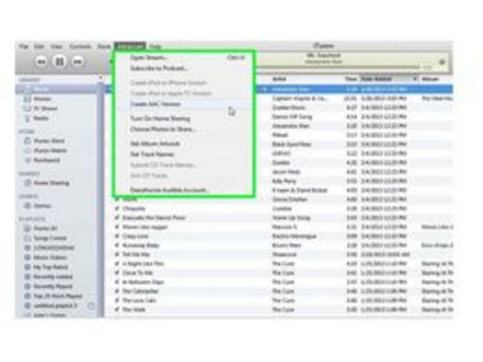Click the round arrow icon in display
Viewport: 483px width, 362px height.
coord(442,62)
